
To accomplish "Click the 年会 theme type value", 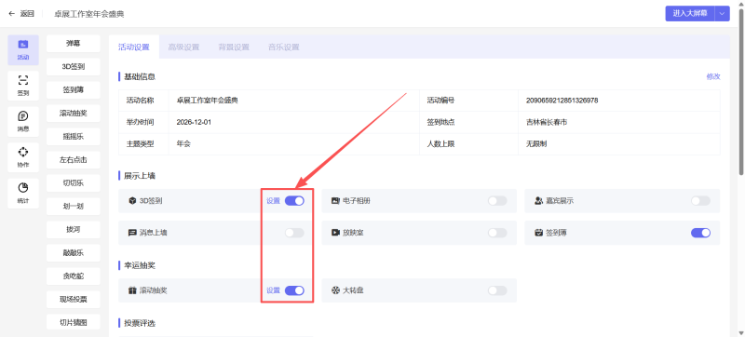I will click(183, 143).
